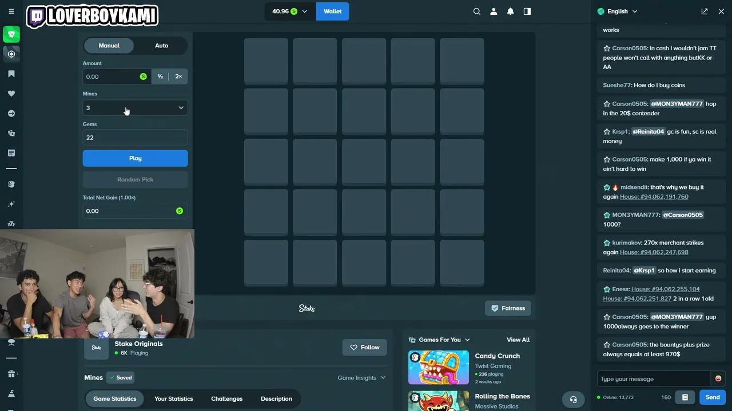The image size is (732, 411).
Task: Open the emoji picker in chat
Action: 718,378
